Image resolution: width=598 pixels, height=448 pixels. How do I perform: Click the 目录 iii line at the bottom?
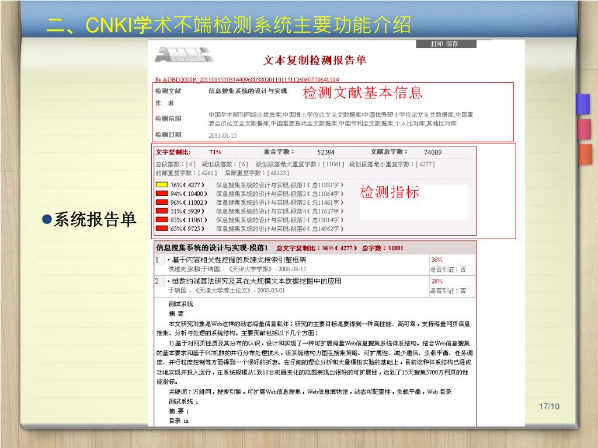(179, 421)
